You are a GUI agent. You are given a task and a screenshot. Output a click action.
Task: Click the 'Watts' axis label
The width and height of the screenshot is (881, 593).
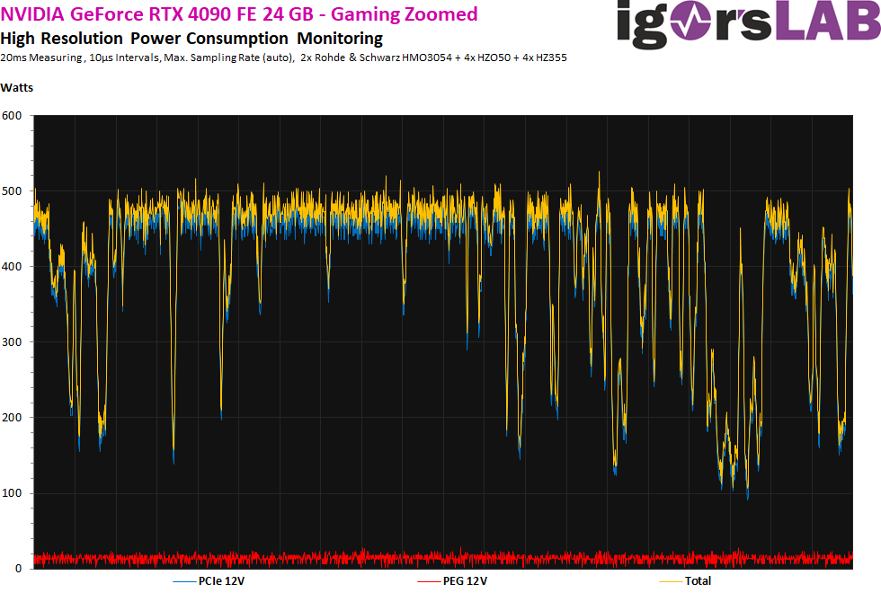pos(17,88)
